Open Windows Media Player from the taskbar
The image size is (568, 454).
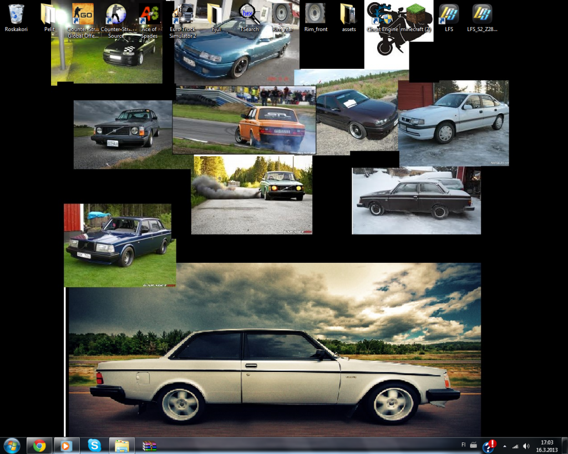tap(67, 446)
